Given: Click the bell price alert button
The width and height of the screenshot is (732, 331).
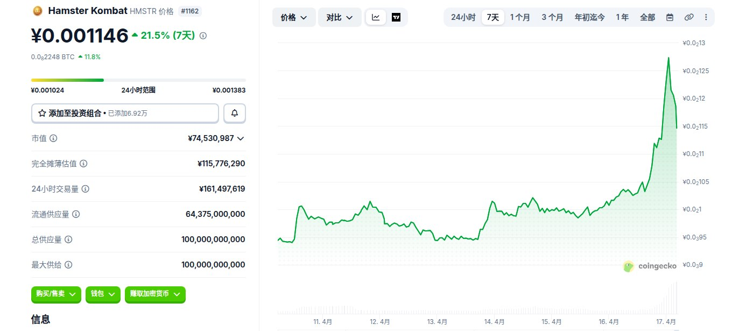Looking at the screenshot, I should tap(235, 114).
